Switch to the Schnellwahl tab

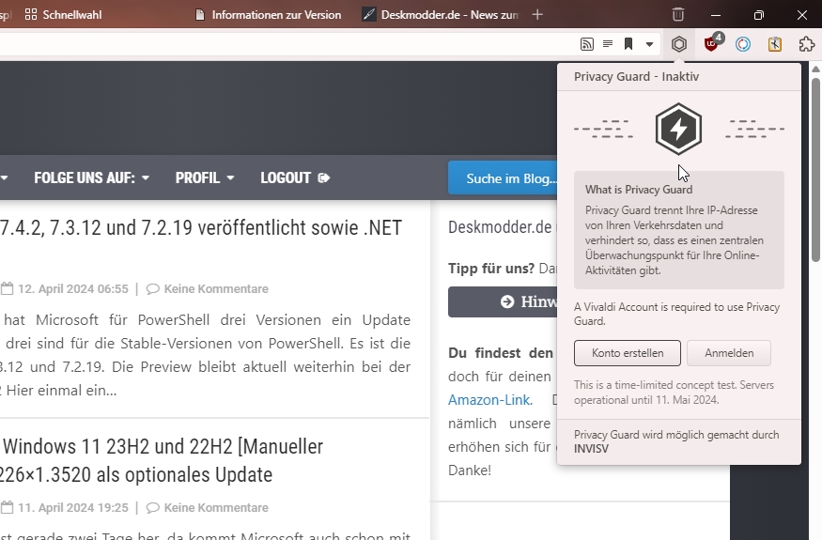[x=64, y=15]
